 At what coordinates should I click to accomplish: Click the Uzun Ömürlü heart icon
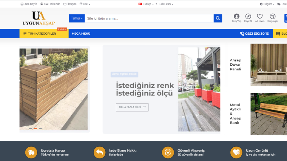pyautogui.click(x=236, y=152)
